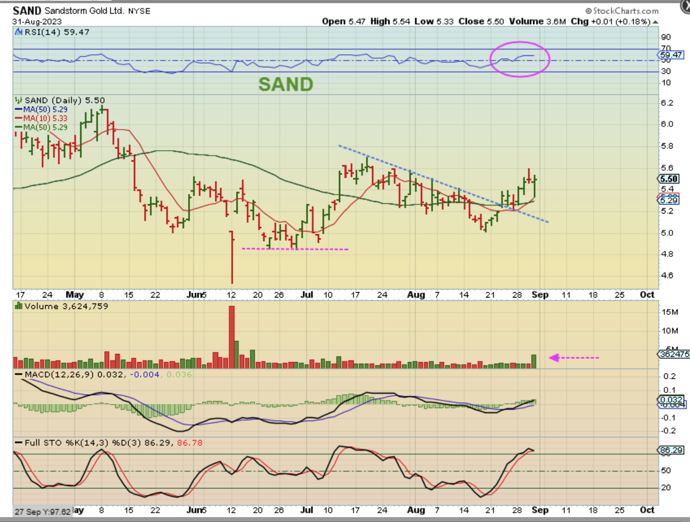Click the Chg +0.01 (+0.18%) value
This screenshot has width=690, height=522.
pos(611,22)
